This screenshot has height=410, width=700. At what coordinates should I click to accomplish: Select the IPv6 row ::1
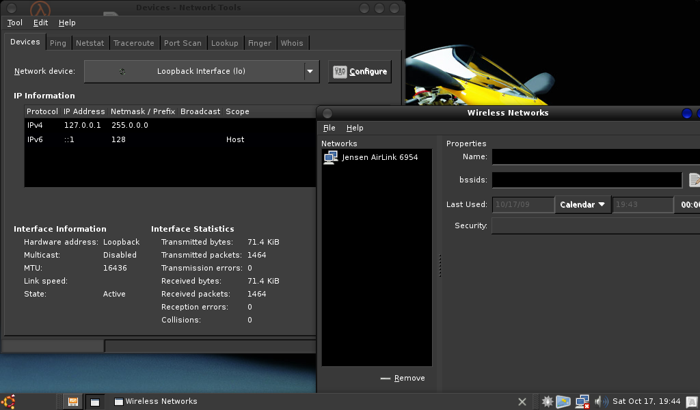coord(170,139)
